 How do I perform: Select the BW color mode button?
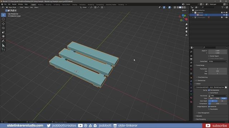pyautogui.click(x=211, y=98)
